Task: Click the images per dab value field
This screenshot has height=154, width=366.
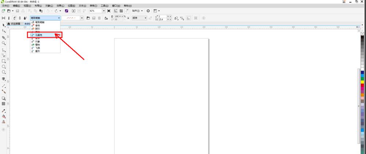Action: 163,16
